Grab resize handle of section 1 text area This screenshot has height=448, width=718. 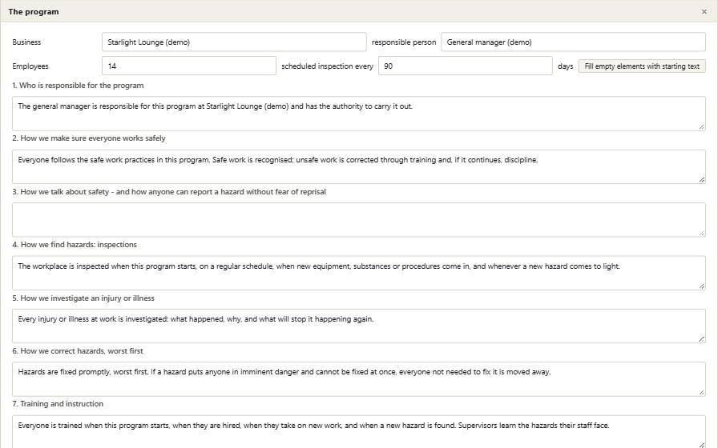pos(701,126)
